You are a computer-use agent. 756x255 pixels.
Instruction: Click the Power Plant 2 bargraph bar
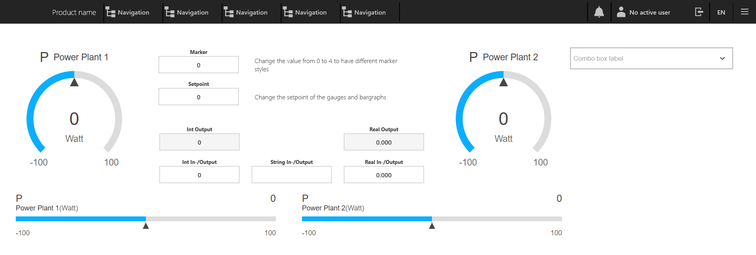[432, 219]
